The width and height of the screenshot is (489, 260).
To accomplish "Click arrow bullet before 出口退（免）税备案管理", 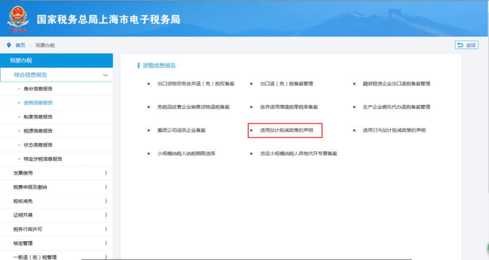I will [x=251, y=84].
